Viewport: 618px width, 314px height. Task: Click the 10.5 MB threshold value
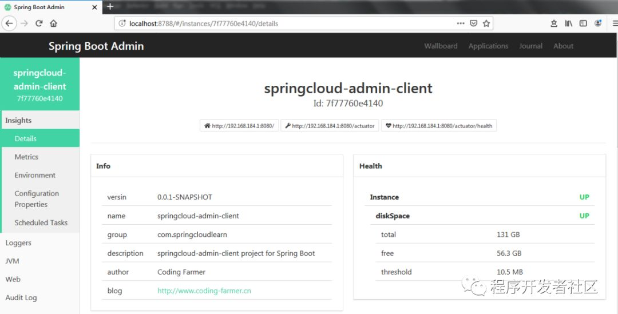click(510, 272)
